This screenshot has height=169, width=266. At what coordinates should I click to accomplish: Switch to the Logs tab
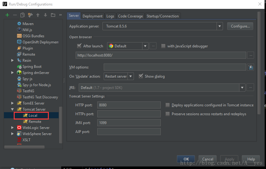coord(110,16)
